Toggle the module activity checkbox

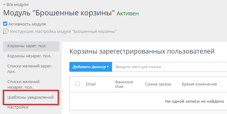[x=5, y=24]
